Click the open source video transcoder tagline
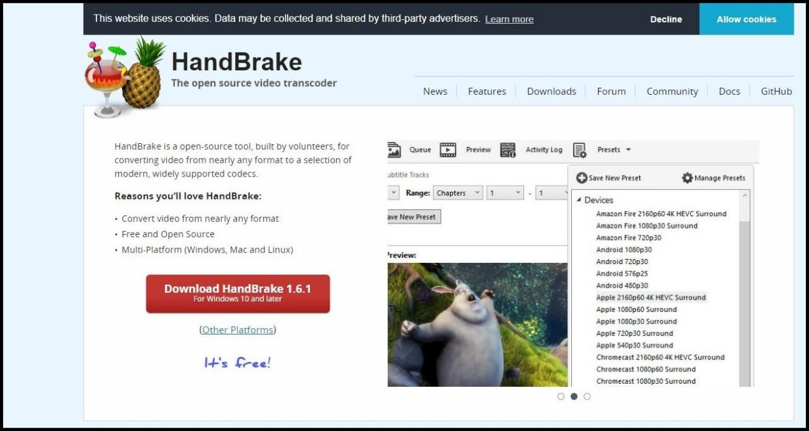809x431 pixels. point(254,83)
